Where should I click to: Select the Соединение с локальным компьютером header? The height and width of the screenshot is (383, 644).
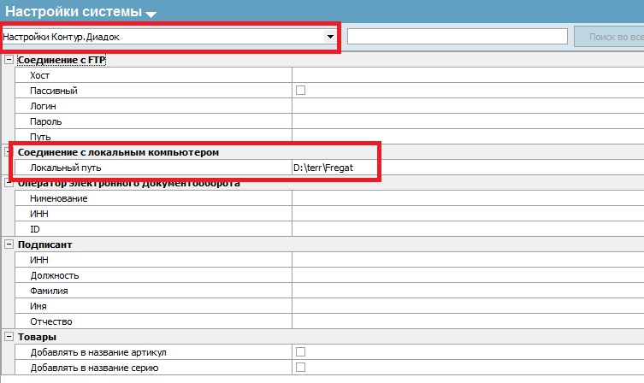click(x=118, y=152)
